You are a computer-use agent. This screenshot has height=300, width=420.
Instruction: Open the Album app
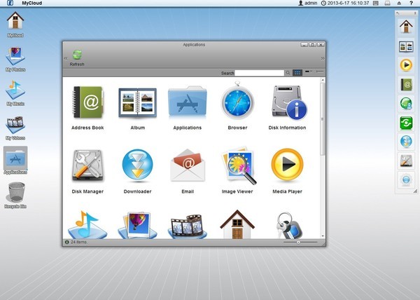[137, 104]
